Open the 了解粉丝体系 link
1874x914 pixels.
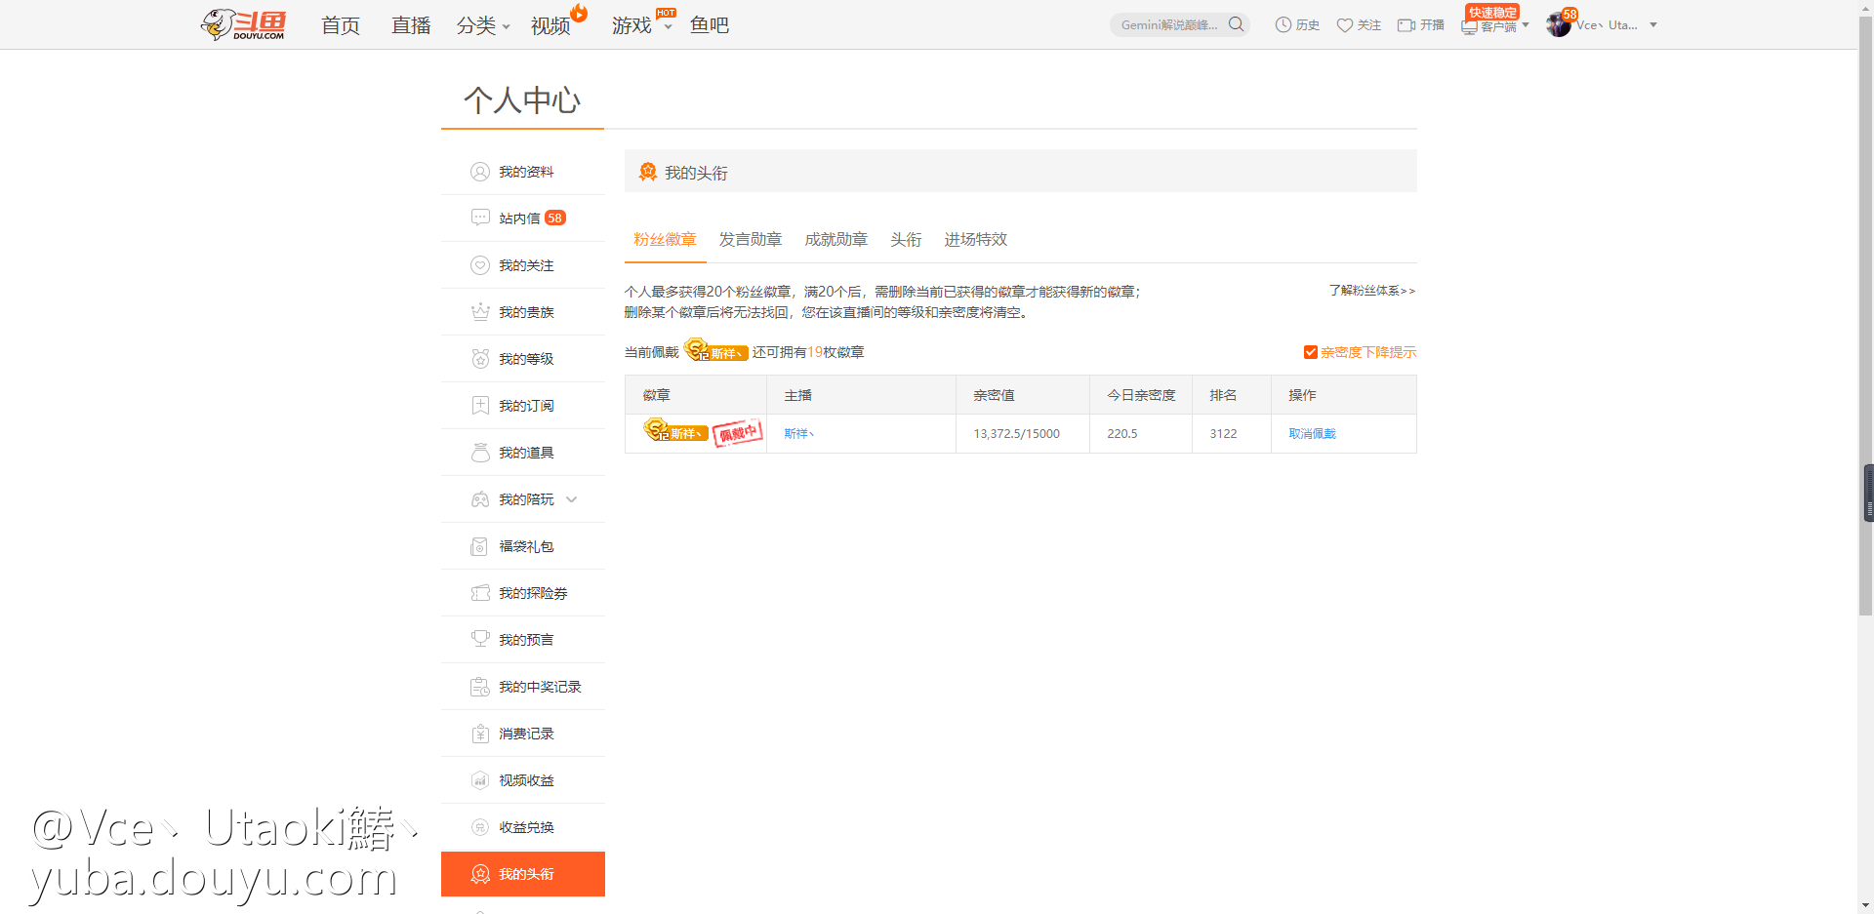1371,291
